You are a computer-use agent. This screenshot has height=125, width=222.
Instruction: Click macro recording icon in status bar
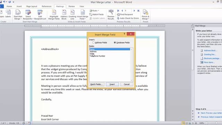[x=29, y=123]
